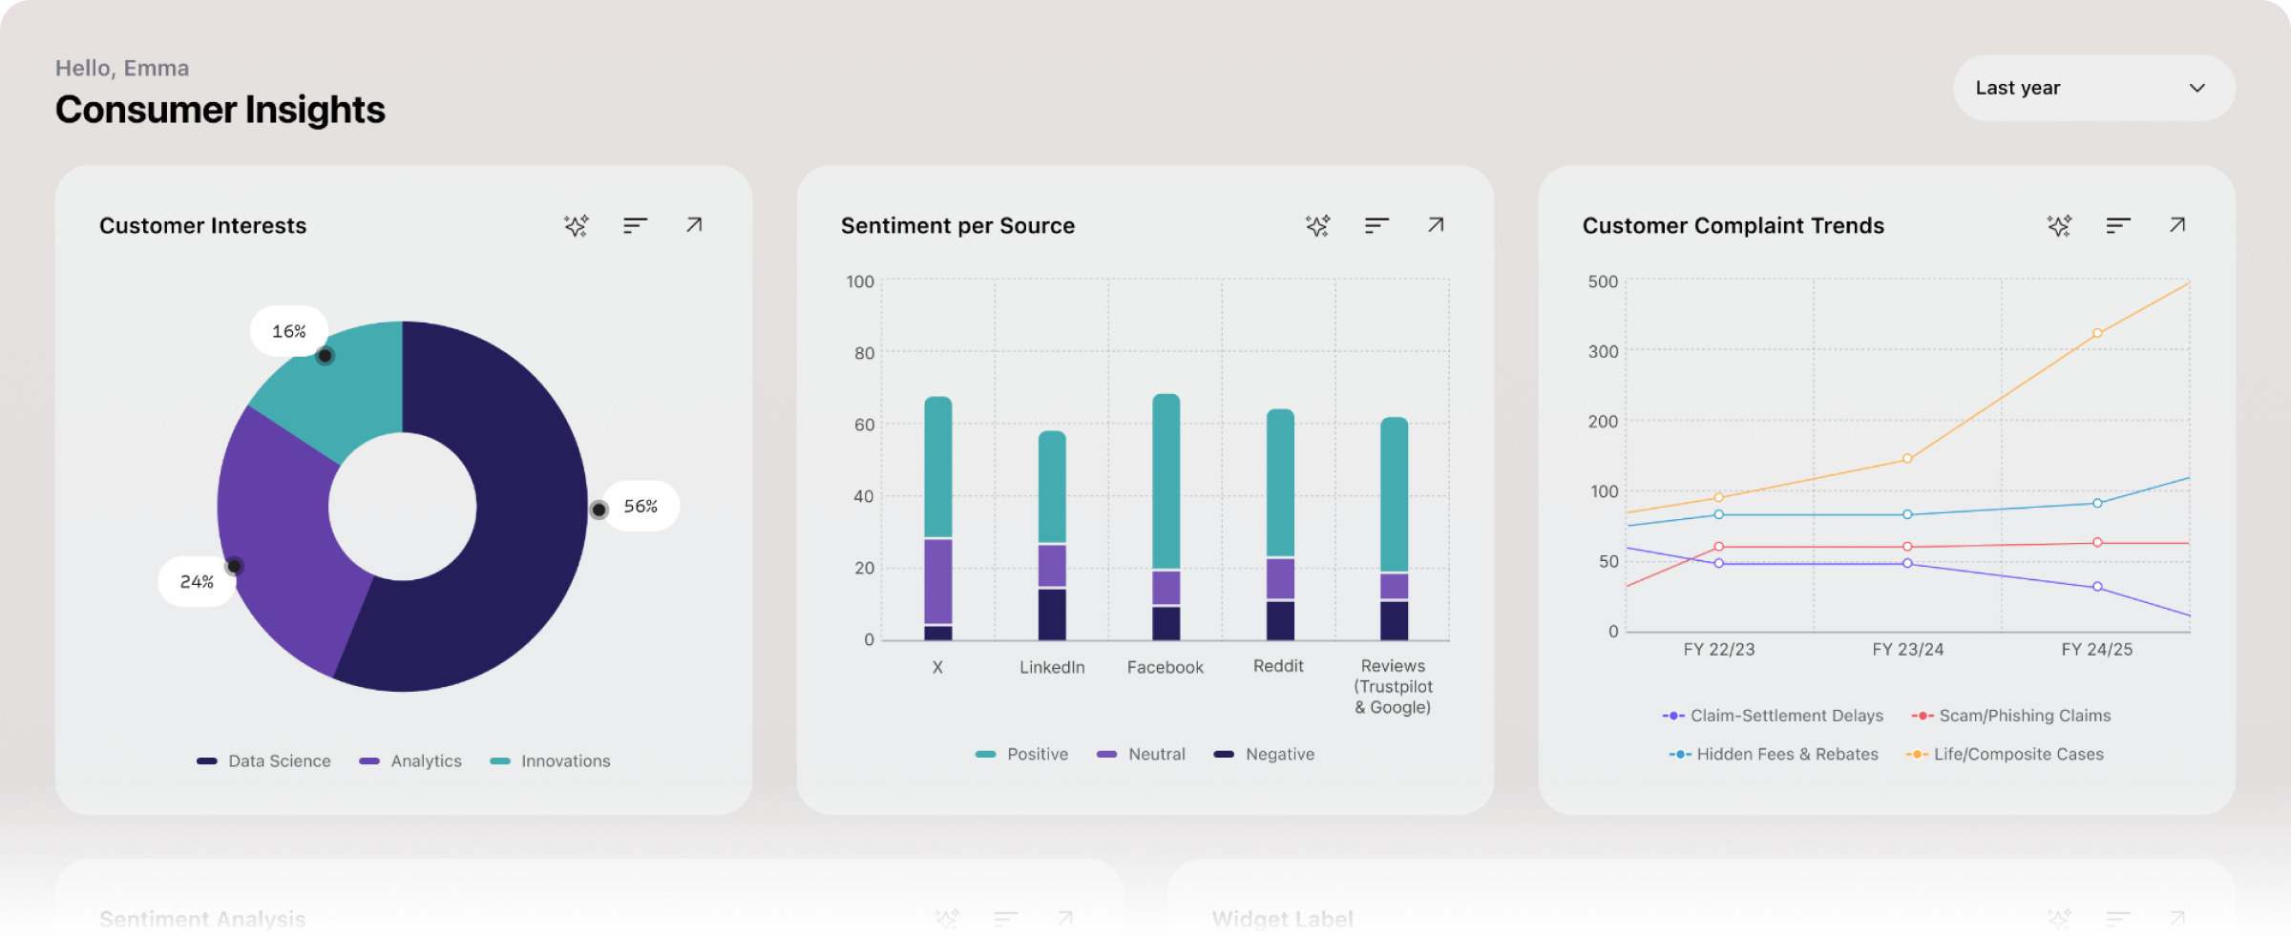This screenshot has height=937, width=2291.
Task: Click the 24% donut label
Action: pos(197,581)
